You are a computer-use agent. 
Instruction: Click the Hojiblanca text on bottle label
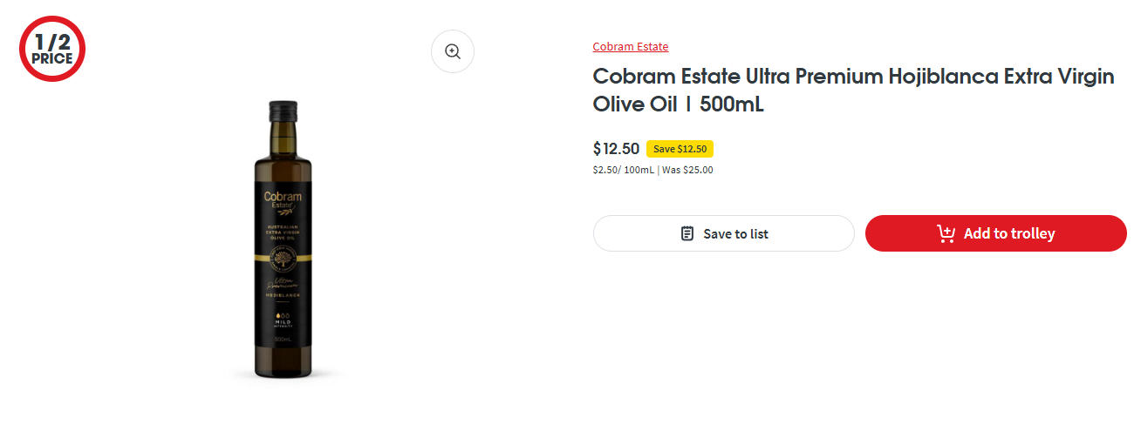coord(283,296)
